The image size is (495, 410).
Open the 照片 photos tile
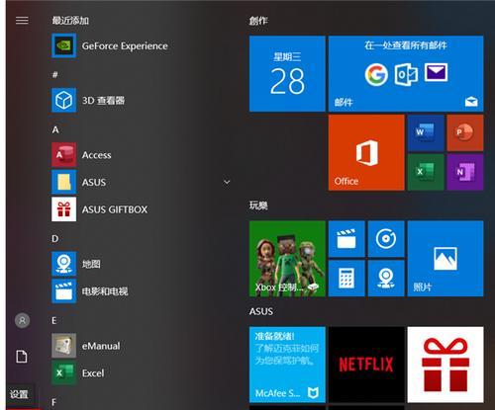tap(445, 259)
